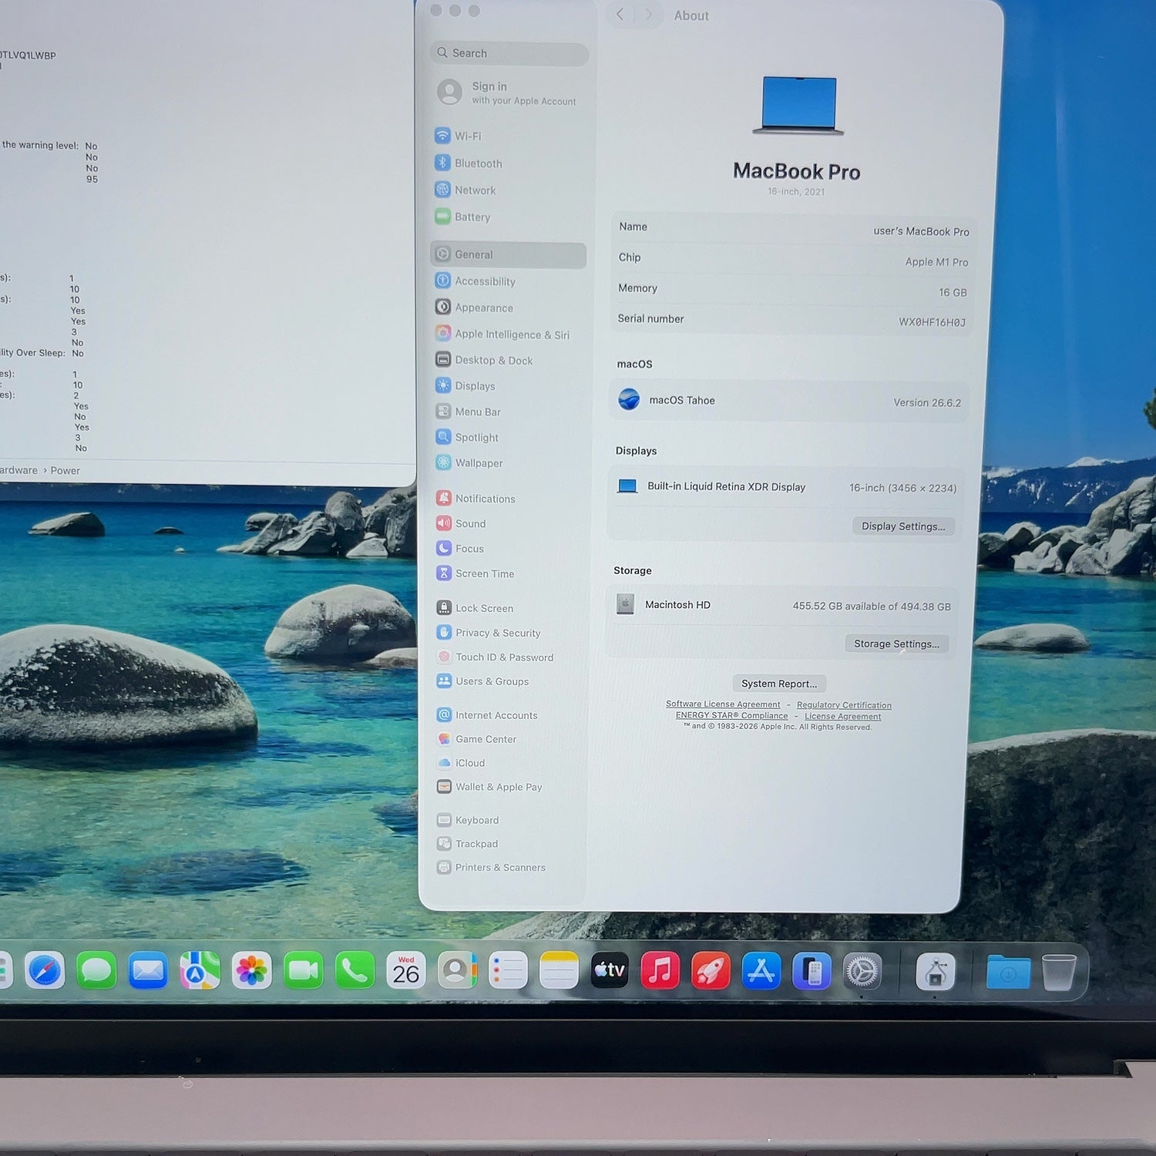The image size is (1156, 1156).
Task: Open the Software License Agreement link
Action: [723, 704]
